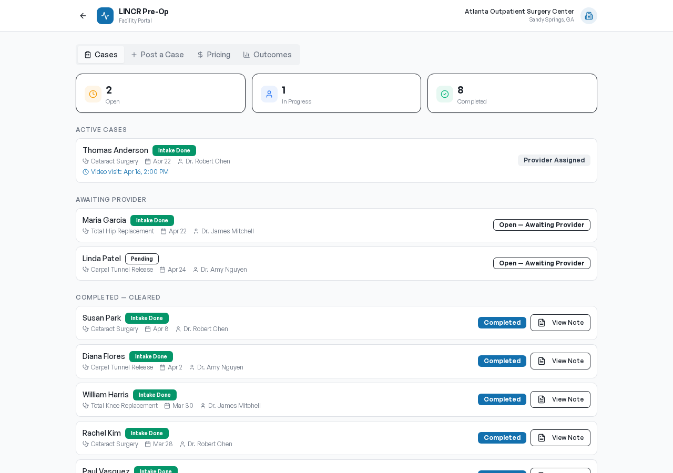Click the person icon on In Progress card
673x473 pixels.
click(269, 94)
